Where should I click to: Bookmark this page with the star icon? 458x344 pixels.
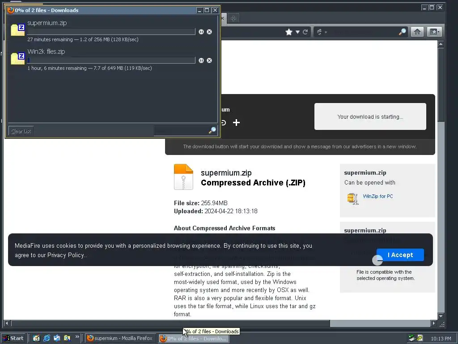[289, 32]
